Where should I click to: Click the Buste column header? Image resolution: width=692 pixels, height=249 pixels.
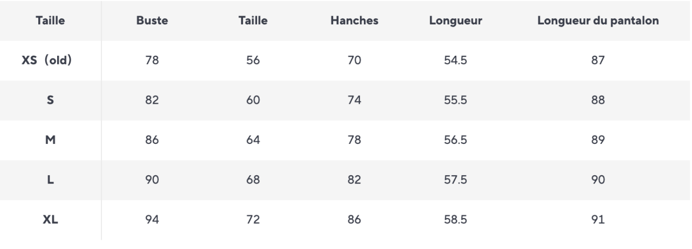click(x=152, y=21)
